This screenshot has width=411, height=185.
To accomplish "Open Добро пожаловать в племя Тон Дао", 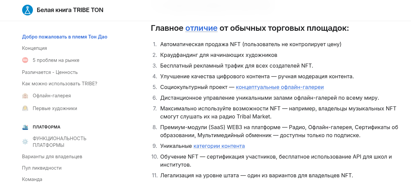I will coord(65,37).
